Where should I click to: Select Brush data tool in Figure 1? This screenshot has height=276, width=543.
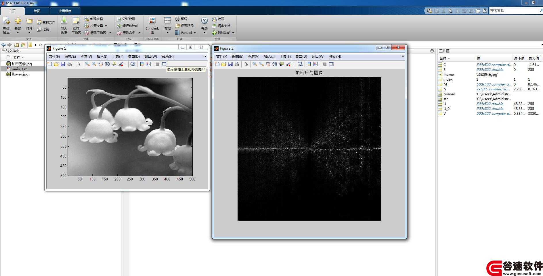(x=121, y=64)
